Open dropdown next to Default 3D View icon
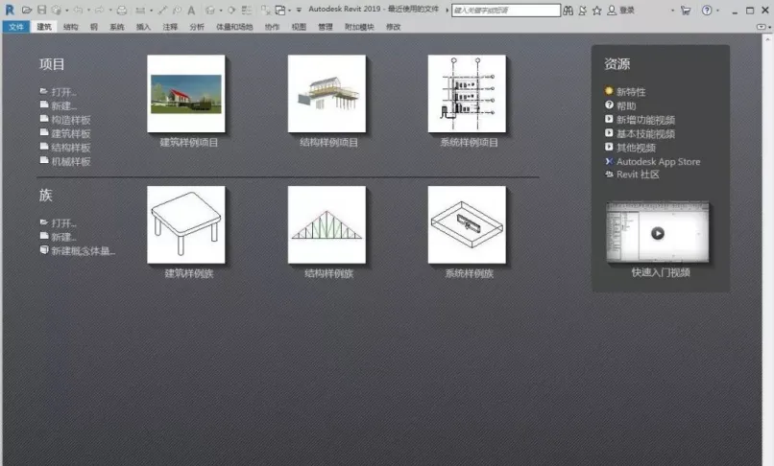Image resolution: width=774 pixels, height=466 pixels. coord(221,11)
